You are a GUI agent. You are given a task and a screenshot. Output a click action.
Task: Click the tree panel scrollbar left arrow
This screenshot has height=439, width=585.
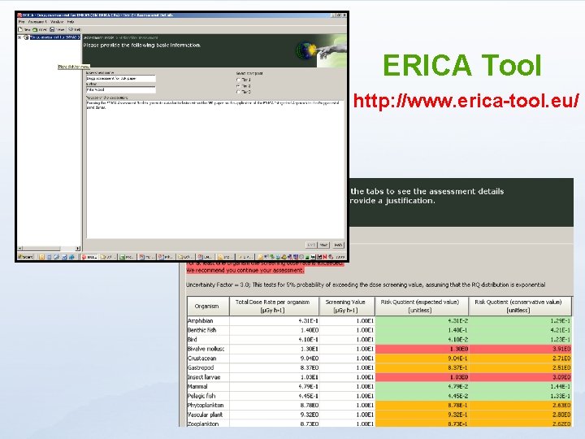(20, 248)
